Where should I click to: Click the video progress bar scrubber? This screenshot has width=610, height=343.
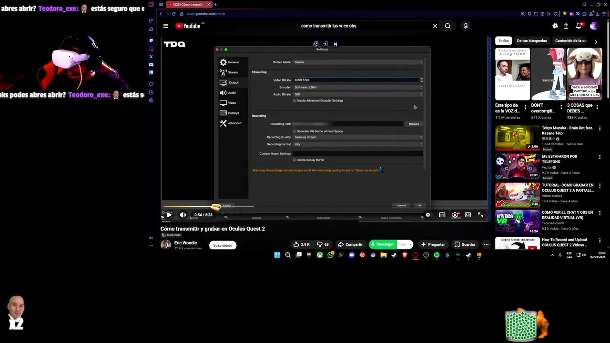216,207
